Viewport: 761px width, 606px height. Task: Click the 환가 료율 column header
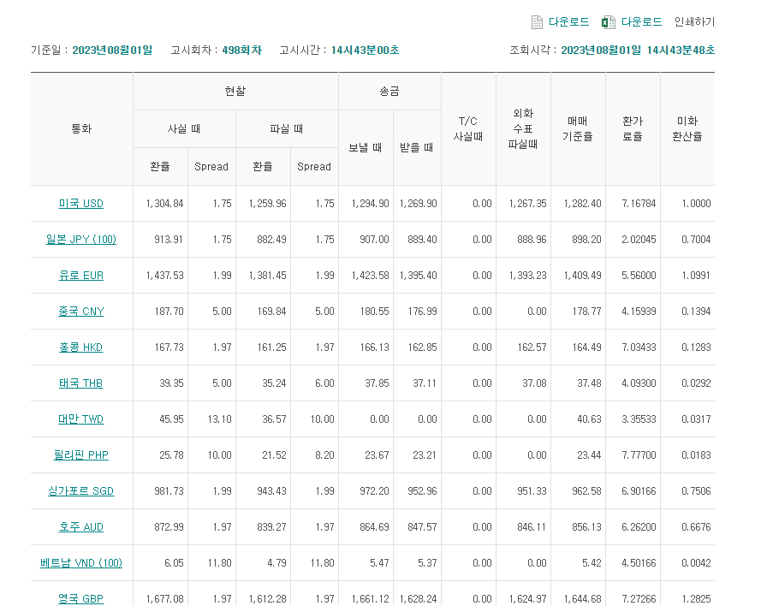pyautogui.click(x=633, y=128)
